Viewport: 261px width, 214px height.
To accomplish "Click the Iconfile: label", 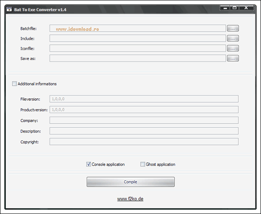I will 27,49.
